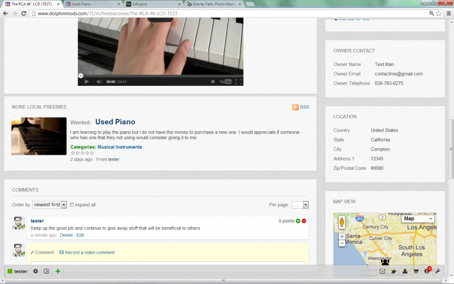Click the horizontal scrollbar at the bottom
Screen dimensions: 454x284
[x=223, y=281]
